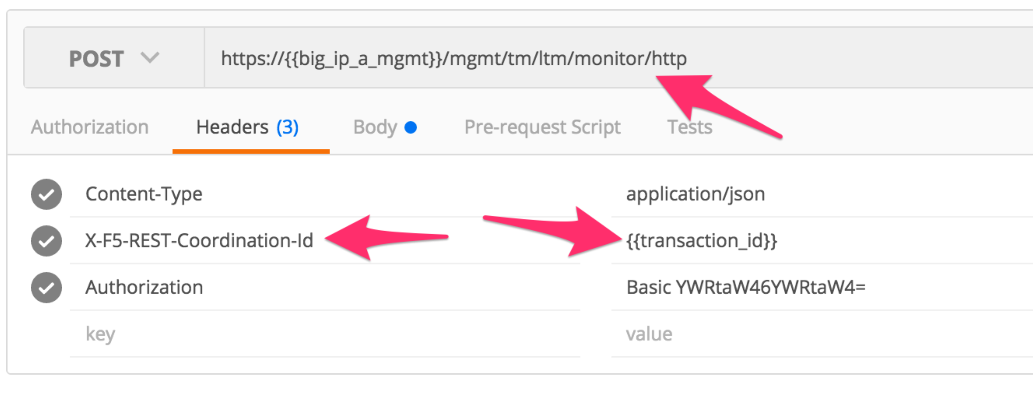The image size is (1033, 401).
Task: Click the application/json value field
Action: (x=822, y=194)
